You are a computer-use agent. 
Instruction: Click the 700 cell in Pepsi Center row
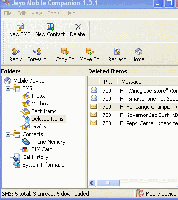107,123
